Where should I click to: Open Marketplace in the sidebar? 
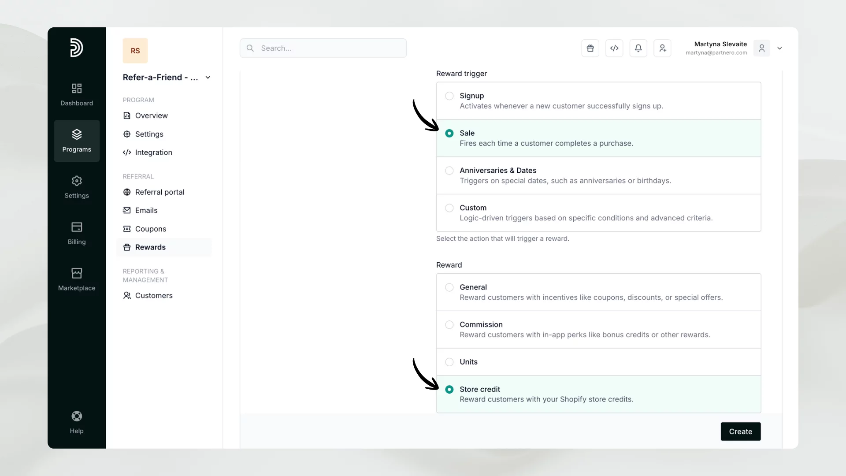[x=77, y=279]
